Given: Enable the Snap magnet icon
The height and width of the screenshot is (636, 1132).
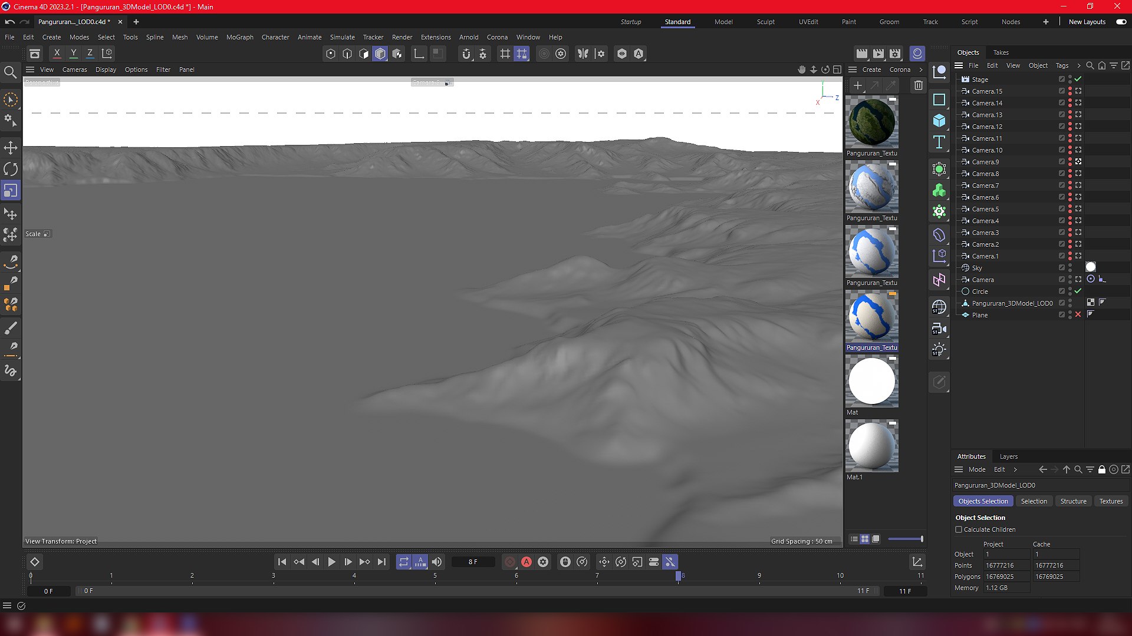Looking at the screenshot, I should (466, 54).
